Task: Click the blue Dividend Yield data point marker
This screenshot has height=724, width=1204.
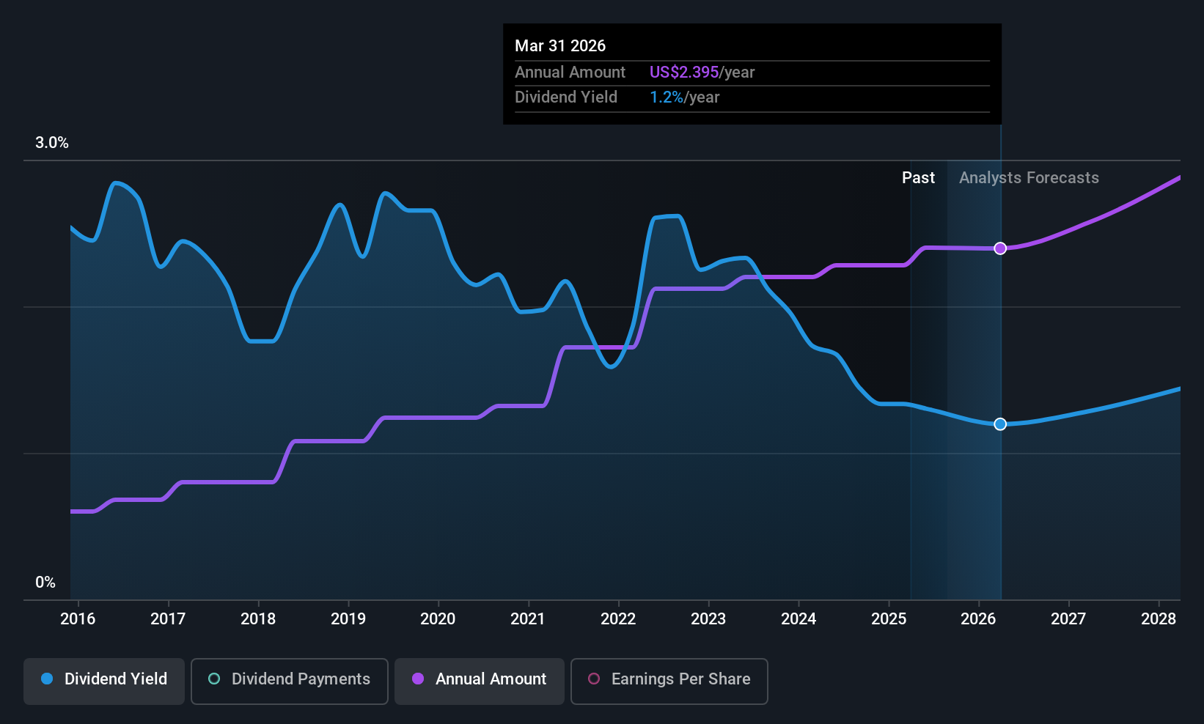Action: (1000, 424)
